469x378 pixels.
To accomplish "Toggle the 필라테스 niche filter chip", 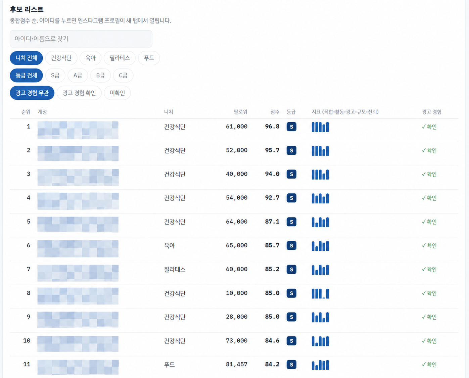I will 120,58.
